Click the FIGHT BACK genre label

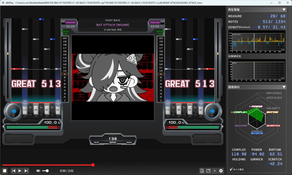[x=113, y=20]
